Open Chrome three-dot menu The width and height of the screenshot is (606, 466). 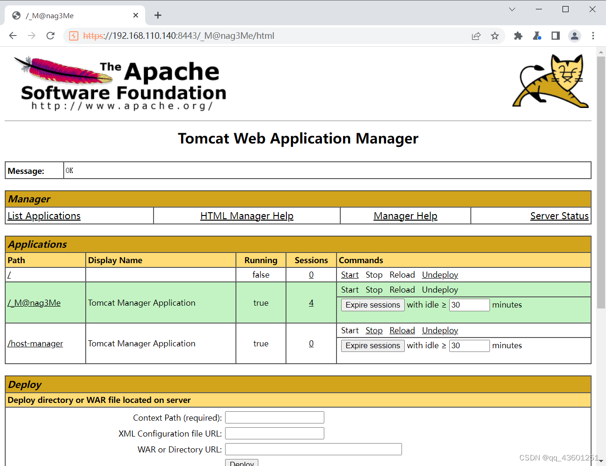593,36
